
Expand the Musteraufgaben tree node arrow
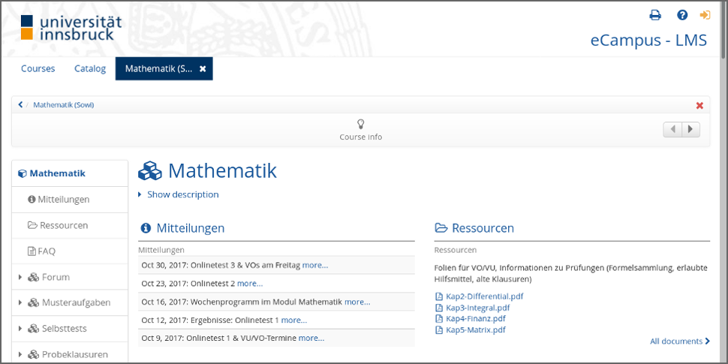[20, 302]
